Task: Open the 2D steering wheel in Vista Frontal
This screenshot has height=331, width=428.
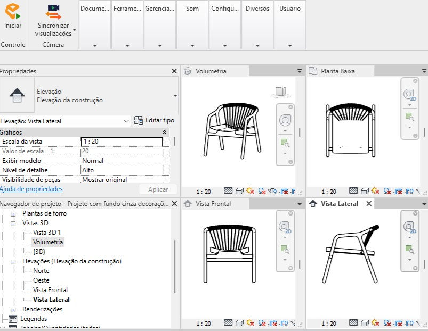Action: pos(285,227)
